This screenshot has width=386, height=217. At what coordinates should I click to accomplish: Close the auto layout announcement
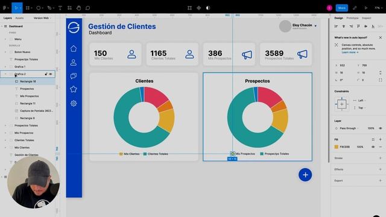tap(381, 37)
